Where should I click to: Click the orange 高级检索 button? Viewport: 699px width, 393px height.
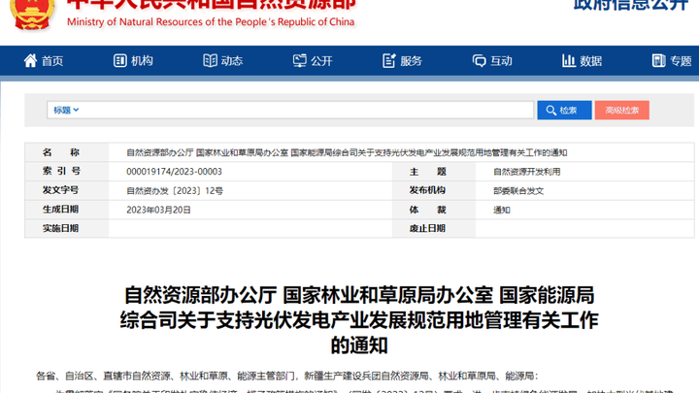pos(622,110)
